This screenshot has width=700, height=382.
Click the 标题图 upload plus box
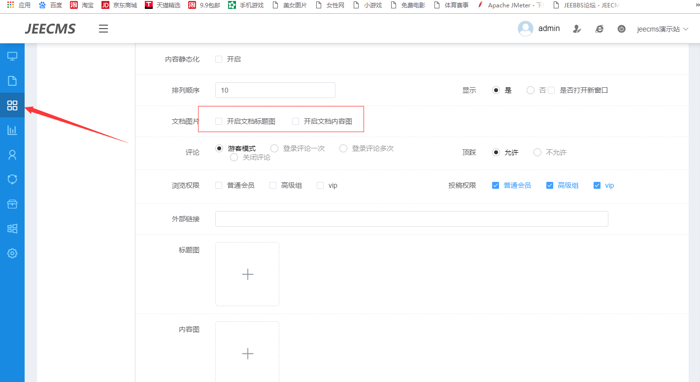[x=247, y=274]
